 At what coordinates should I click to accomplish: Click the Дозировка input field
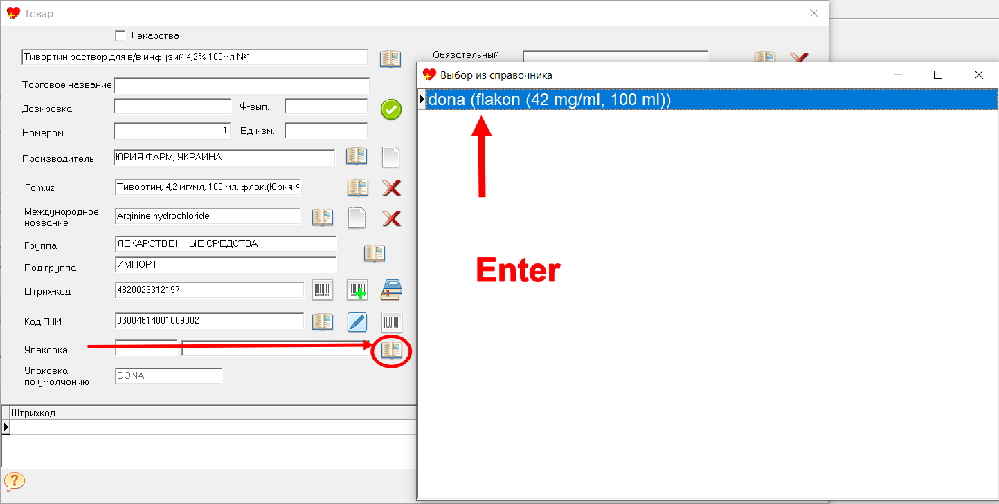coord(172,107)
